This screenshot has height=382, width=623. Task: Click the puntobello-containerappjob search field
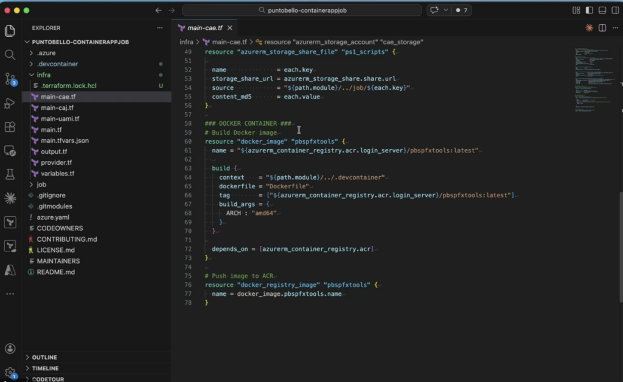[x=302, y=10]
